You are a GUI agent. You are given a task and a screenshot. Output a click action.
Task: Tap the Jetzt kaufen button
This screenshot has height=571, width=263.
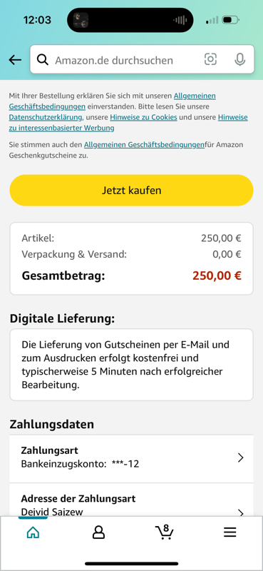point(131,190)
